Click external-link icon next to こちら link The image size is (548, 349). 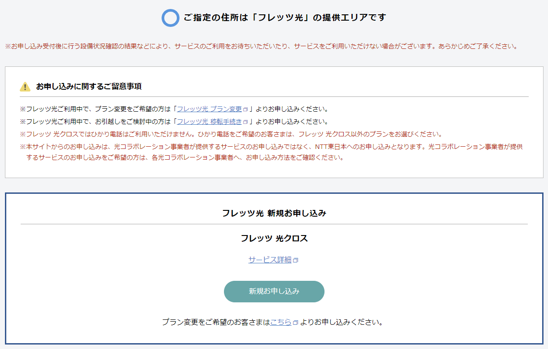tap(296, 322)
